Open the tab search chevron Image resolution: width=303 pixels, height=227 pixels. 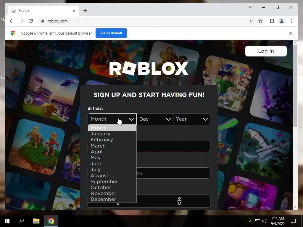click(x=250, y=7)
